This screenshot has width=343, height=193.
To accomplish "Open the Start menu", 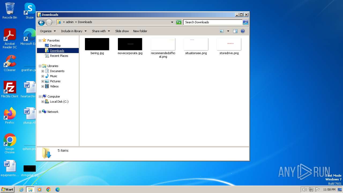I will click(x=7, y=190).
